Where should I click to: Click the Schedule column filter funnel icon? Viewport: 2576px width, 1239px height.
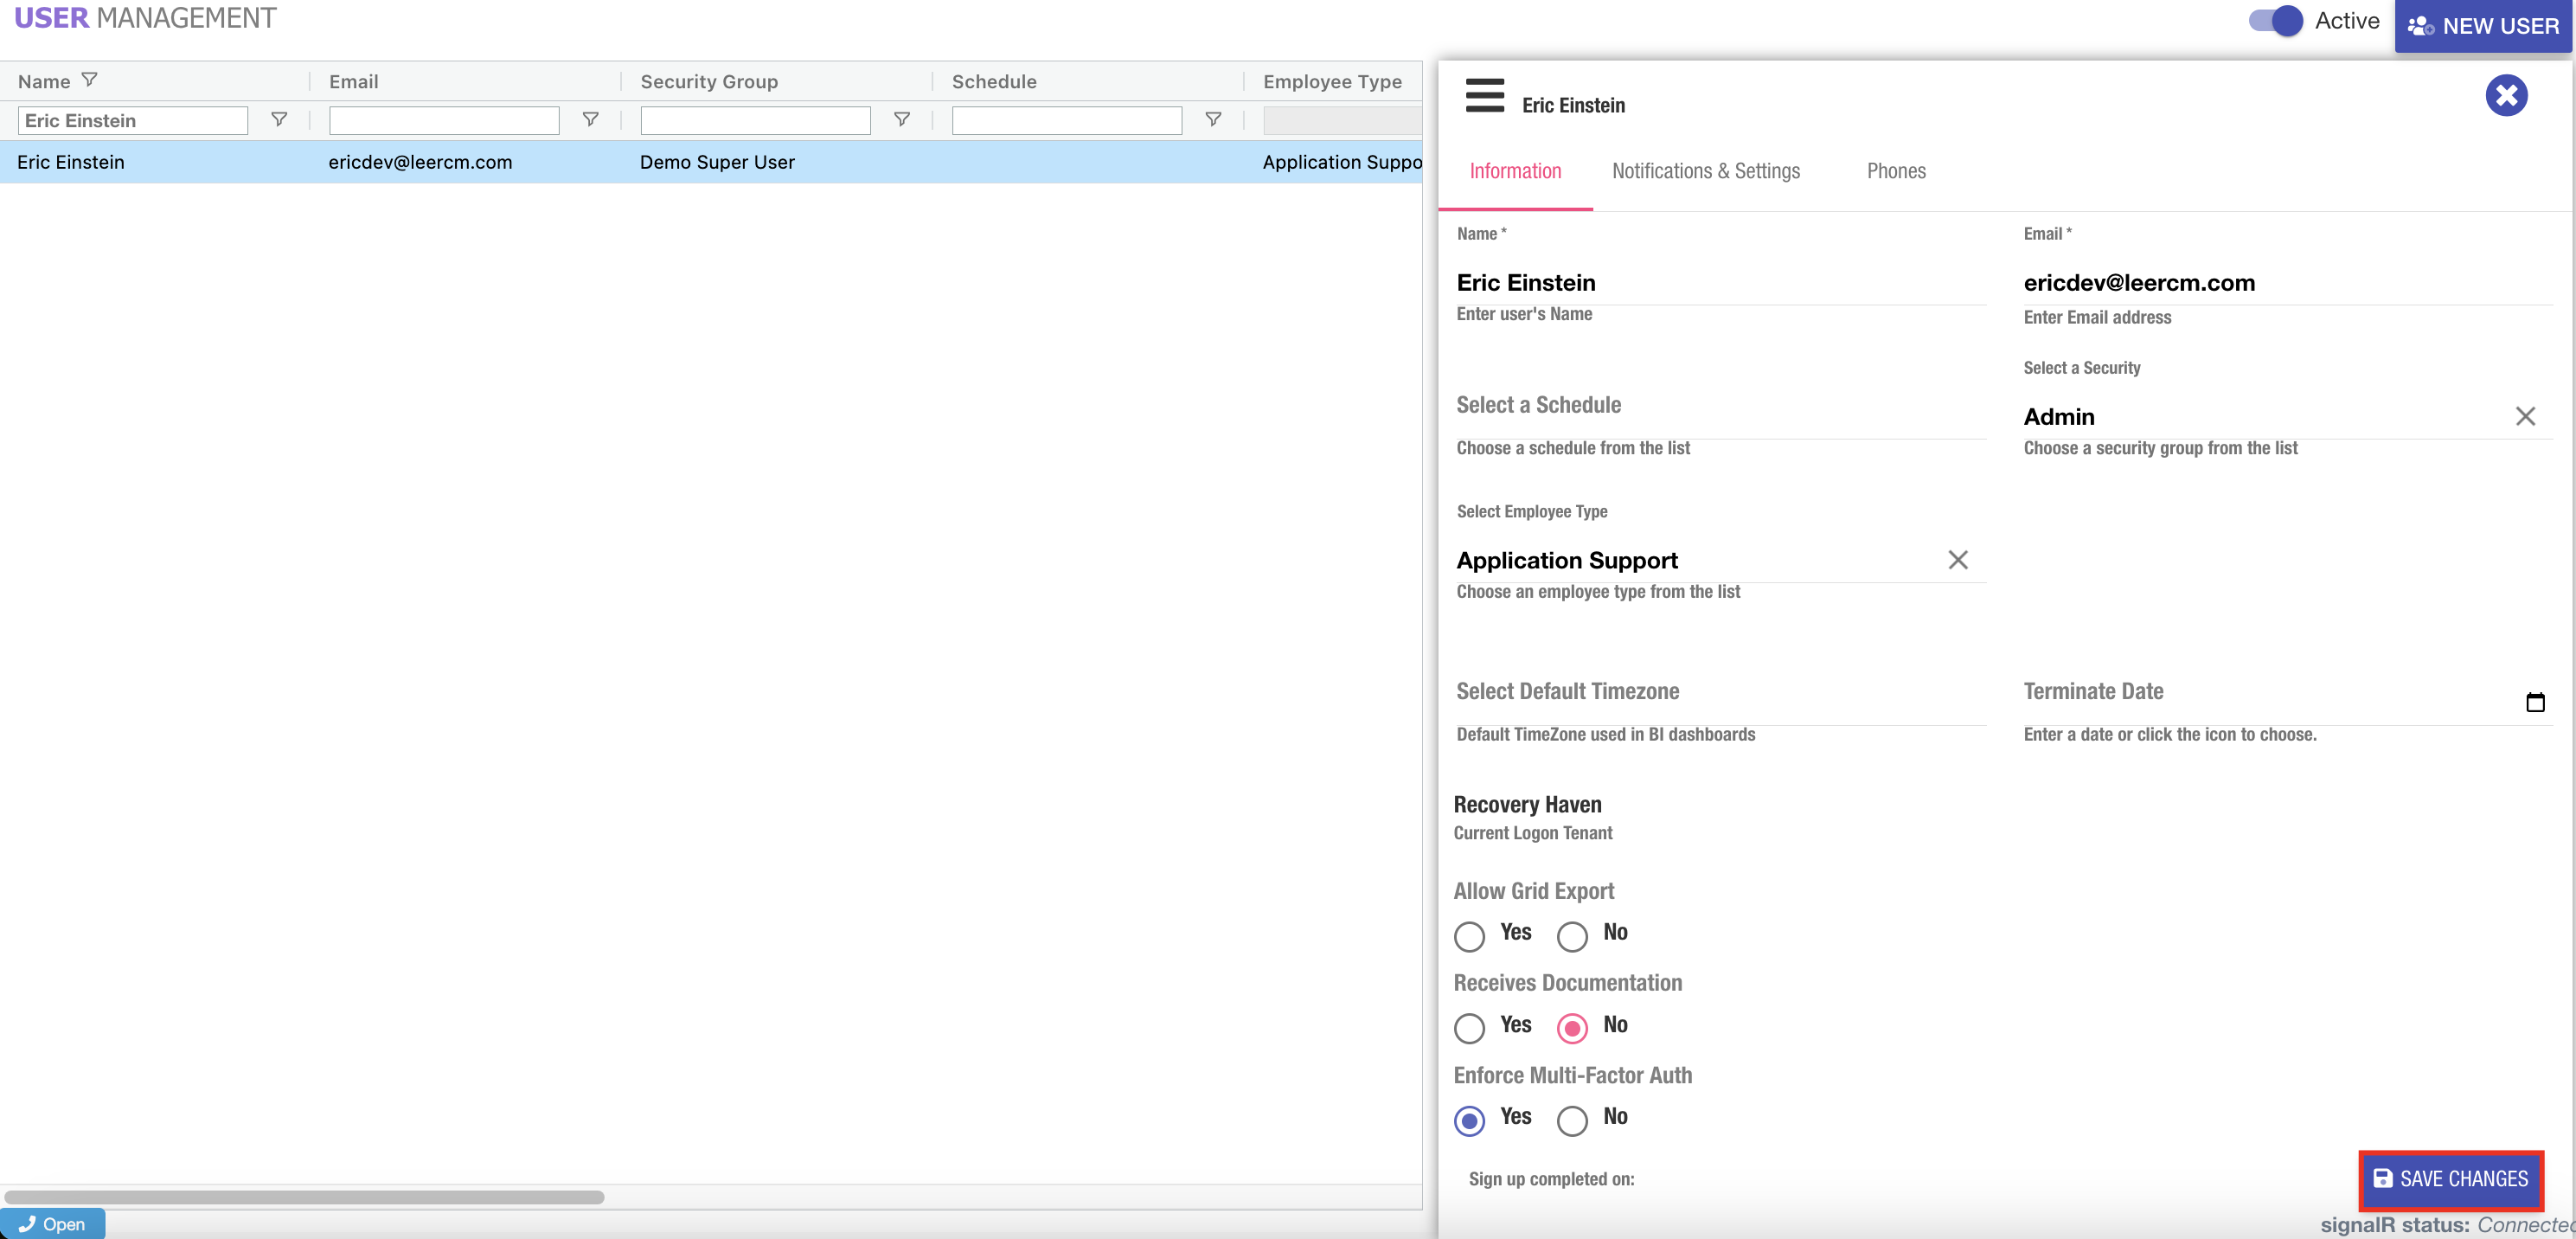tap(1212, 120)
